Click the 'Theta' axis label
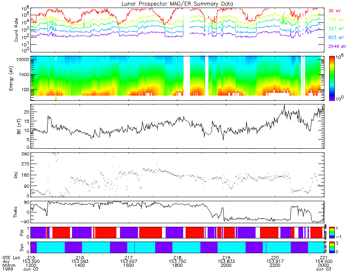 coord(15,212)
